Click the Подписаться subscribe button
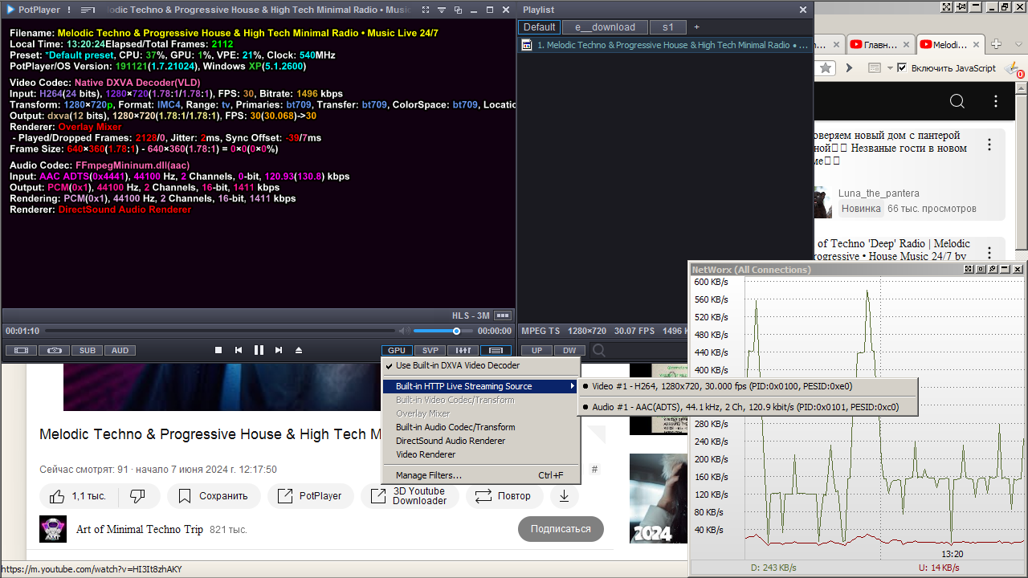This screenshot has height=578, width=1028. point(561,529)
